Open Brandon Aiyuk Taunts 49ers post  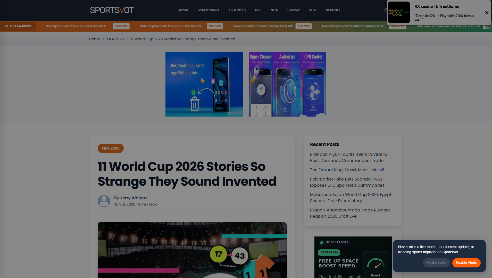coord(348,157)
